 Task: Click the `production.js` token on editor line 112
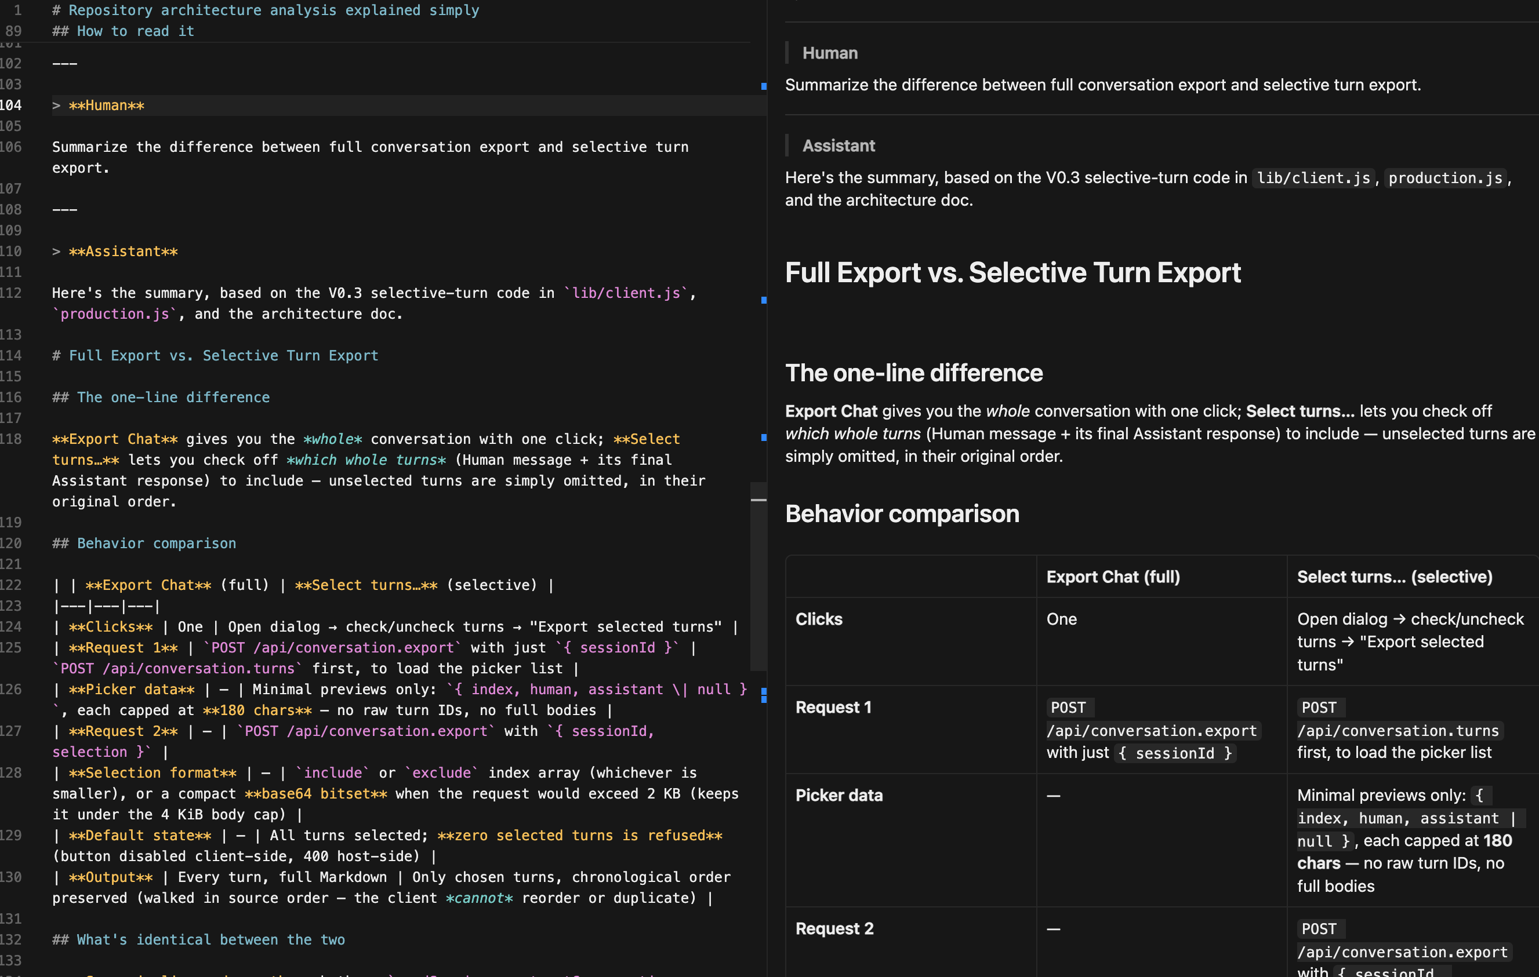point(114,314)
